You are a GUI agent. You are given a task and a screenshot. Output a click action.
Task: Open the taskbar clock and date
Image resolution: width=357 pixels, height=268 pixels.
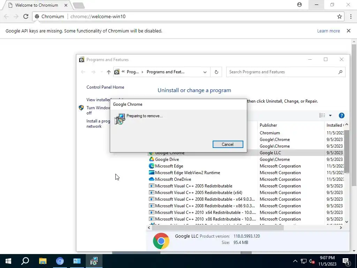point(327,261)
